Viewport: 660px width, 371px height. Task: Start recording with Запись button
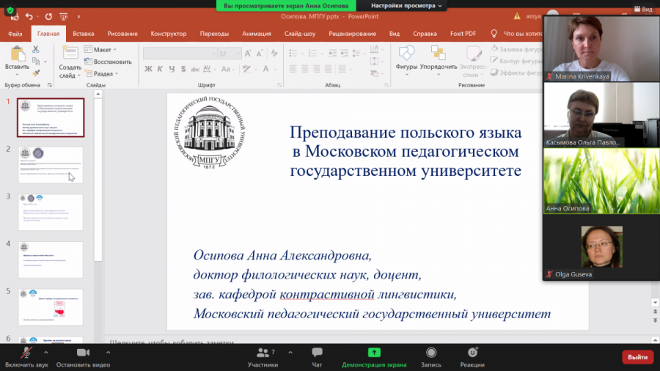tap(430, 353)
